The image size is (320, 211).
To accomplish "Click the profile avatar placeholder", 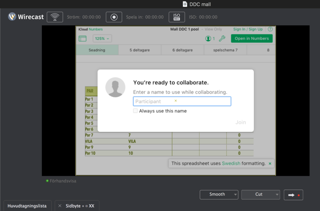I will tap(115, 87).
